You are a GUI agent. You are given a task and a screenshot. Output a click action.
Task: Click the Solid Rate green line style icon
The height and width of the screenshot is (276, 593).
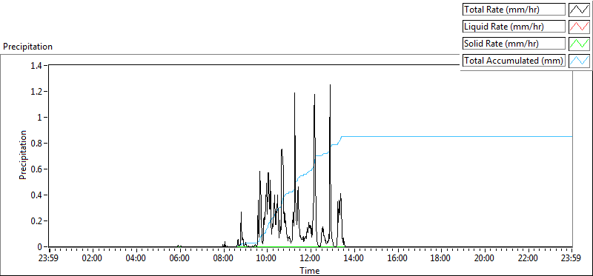coord(579,44)
